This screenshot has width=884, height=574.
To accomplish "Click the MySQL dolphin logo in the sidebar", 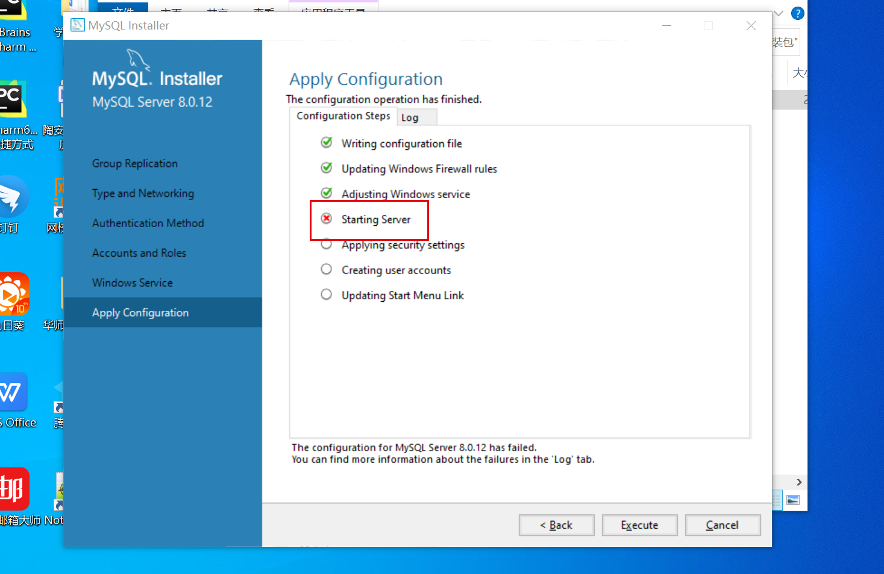I will pyautogui.click(x=138, y=60).
